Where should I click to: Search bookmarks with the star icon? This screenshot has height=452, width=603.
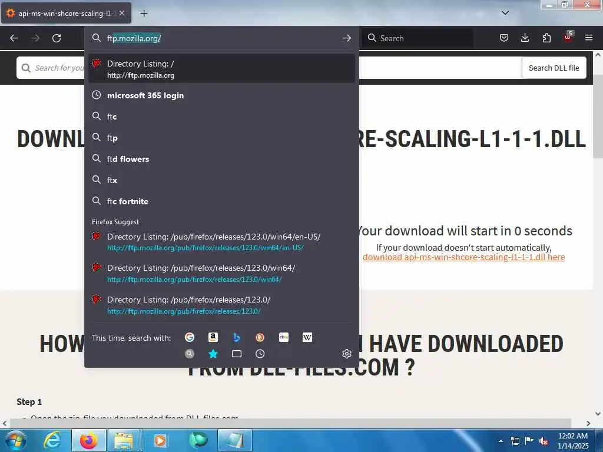[213, 354]
